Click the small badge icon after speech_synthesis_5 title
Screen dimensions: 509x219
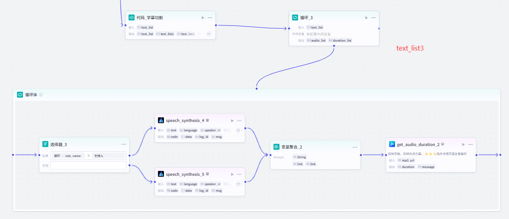click(208, 174)
